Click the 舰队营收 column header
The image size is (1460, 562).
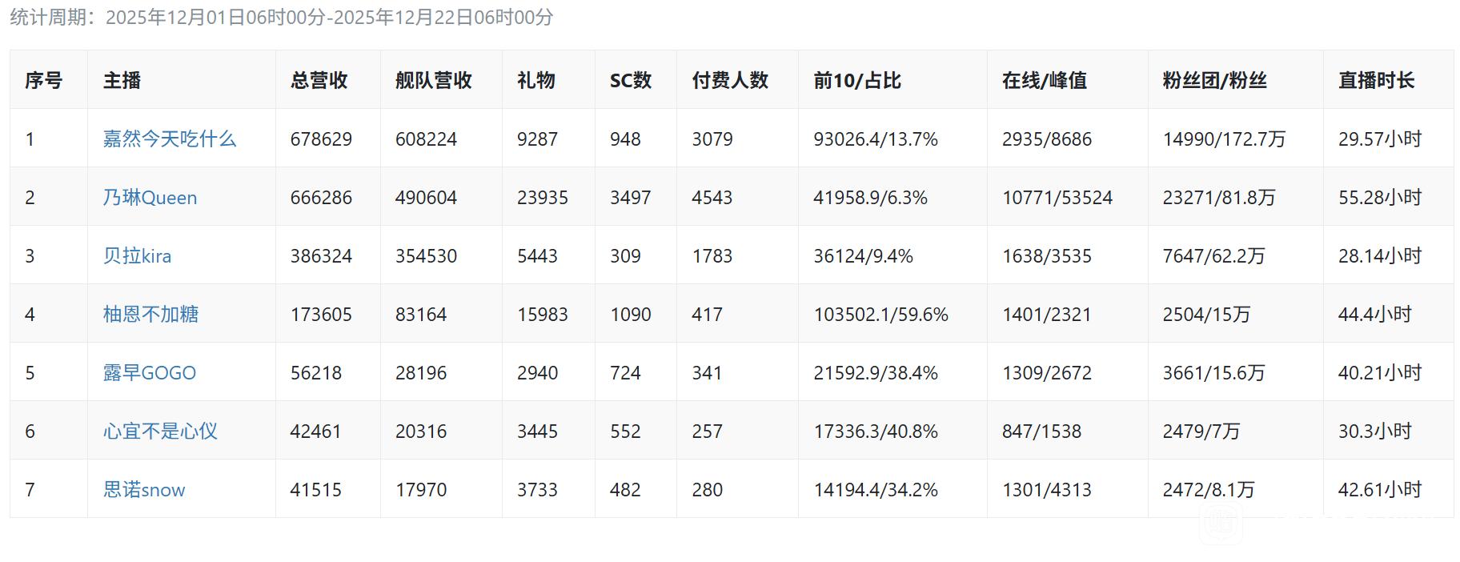(x=433, y=80)
